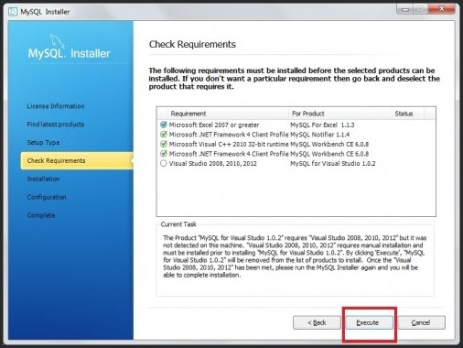This screenshot has width=463, height=348.
Task: Open the Configuration step
Action: pyautogui.click(x=47, y=197)
